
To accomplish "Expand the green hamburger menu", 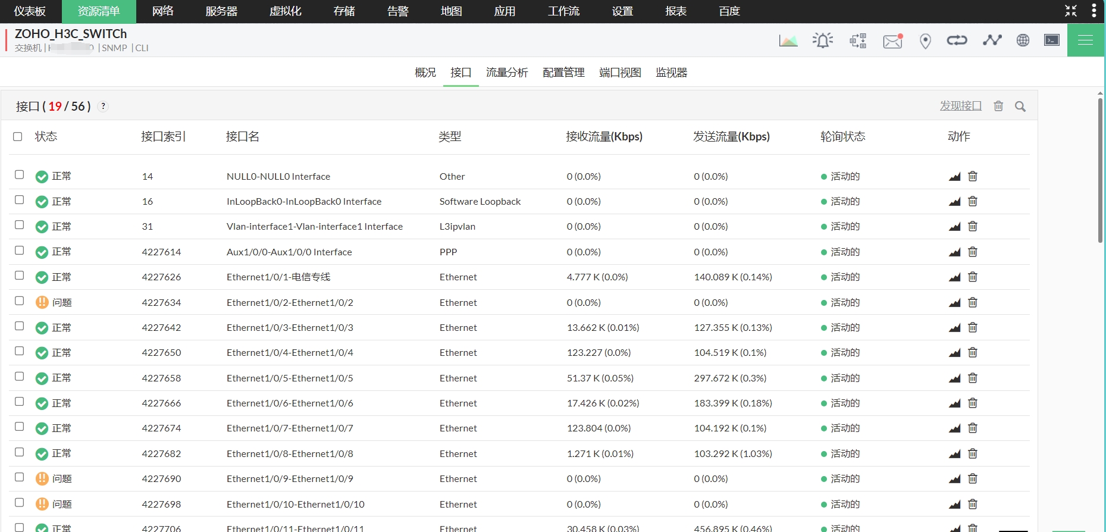I will coord(1085,40).
